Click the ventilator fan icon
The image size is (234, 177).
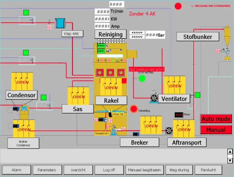click(x=154, y=98)
